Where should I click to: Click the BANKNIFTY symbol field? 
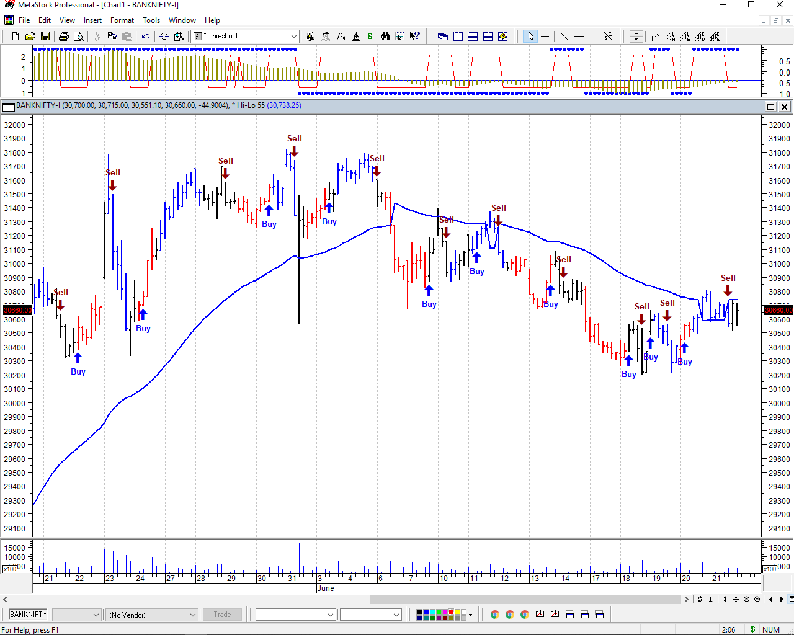click(29, 615)
